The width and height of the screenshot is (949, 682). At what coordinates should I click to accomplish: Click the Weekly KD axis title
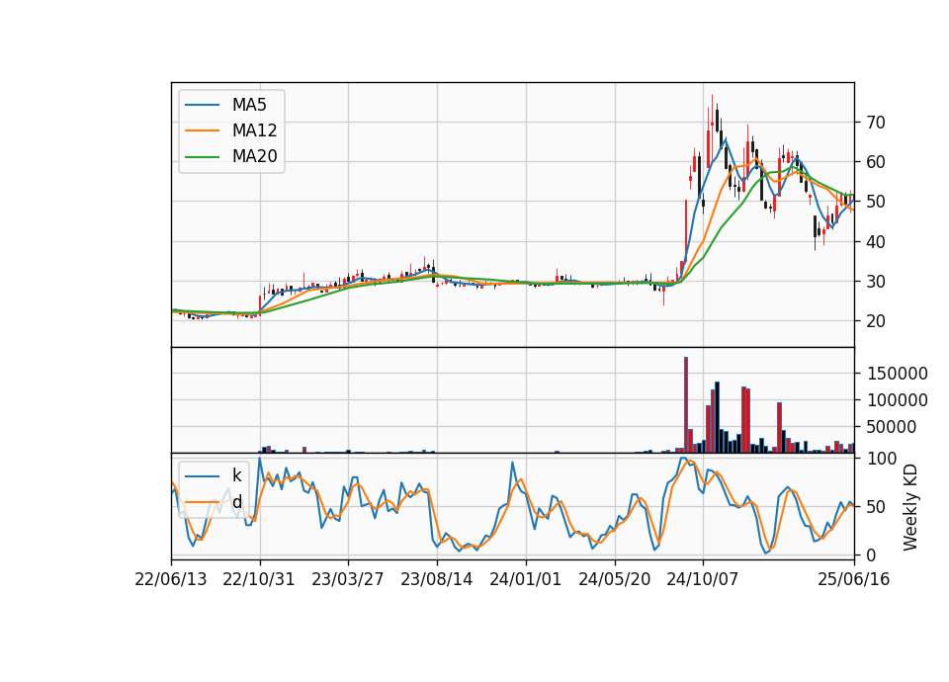[x=910, y=507]
